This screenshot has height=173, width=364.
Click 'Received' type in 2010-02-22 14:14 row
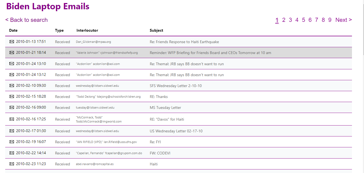coord(63,153)
